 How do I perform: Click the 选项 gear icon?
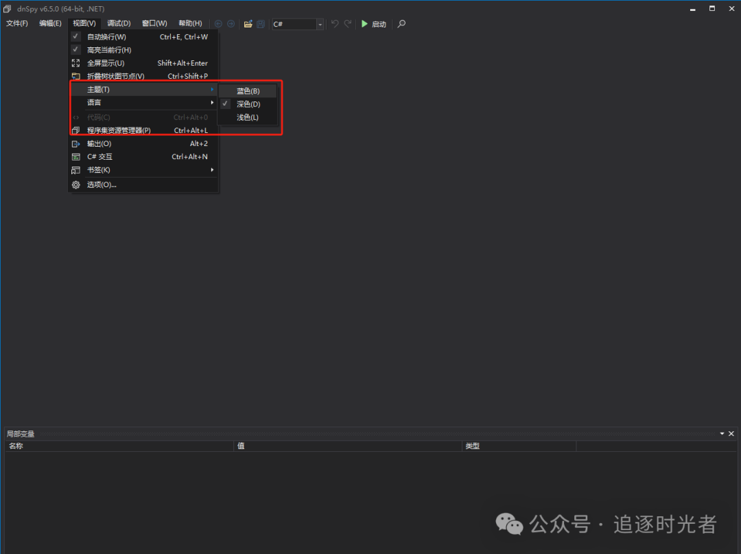coord(75,184)
